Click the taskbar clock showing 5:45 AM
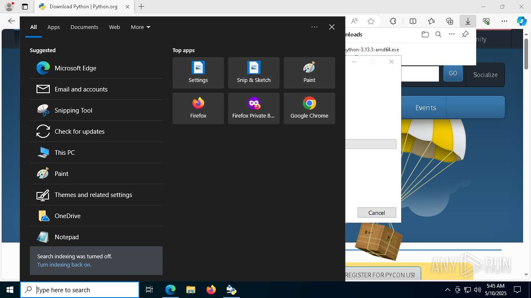 click(495, 290)
